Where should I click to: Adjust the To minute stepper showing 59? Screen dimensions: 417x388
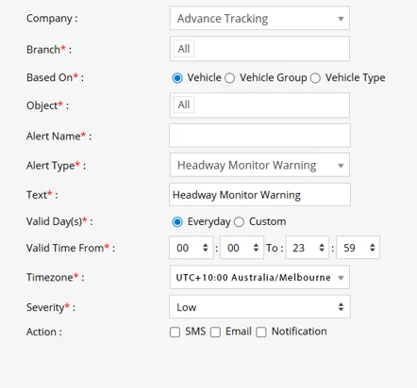[x=373, y=248]
